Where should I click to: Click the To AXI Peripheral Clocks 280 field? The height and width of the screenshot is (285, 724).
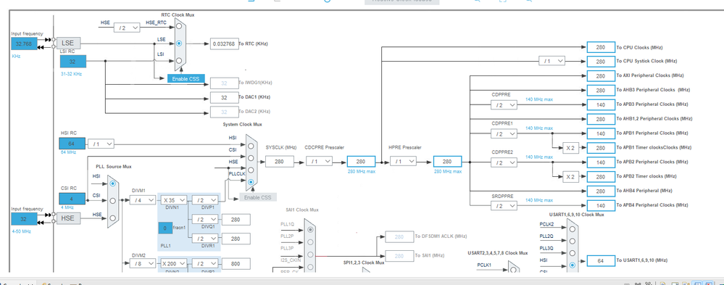[x=601, y=75]
